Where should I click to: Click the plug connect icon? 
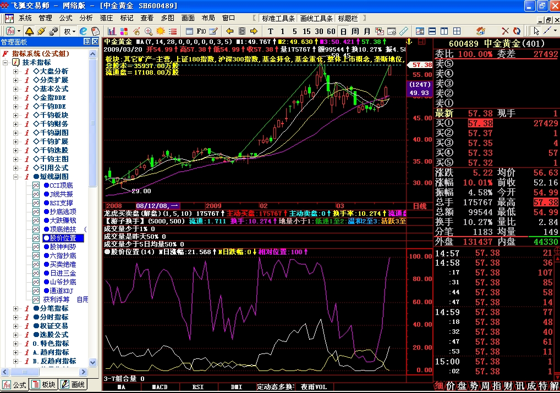41,31
